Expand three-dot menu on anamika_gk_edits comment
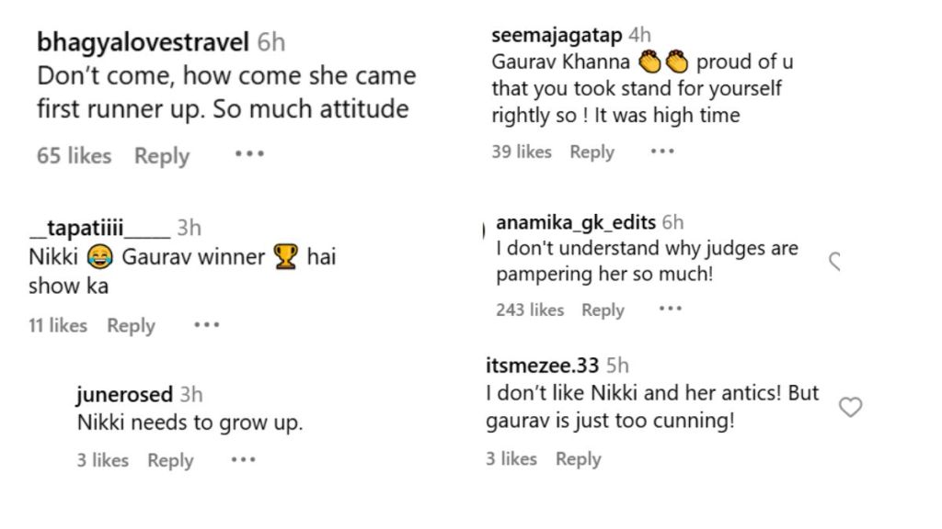This screenshot has height=529, width=942. click(x=671, y=310)
